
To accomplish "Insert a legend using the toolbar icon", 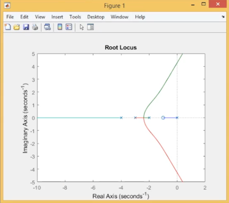I will point(69,27).
